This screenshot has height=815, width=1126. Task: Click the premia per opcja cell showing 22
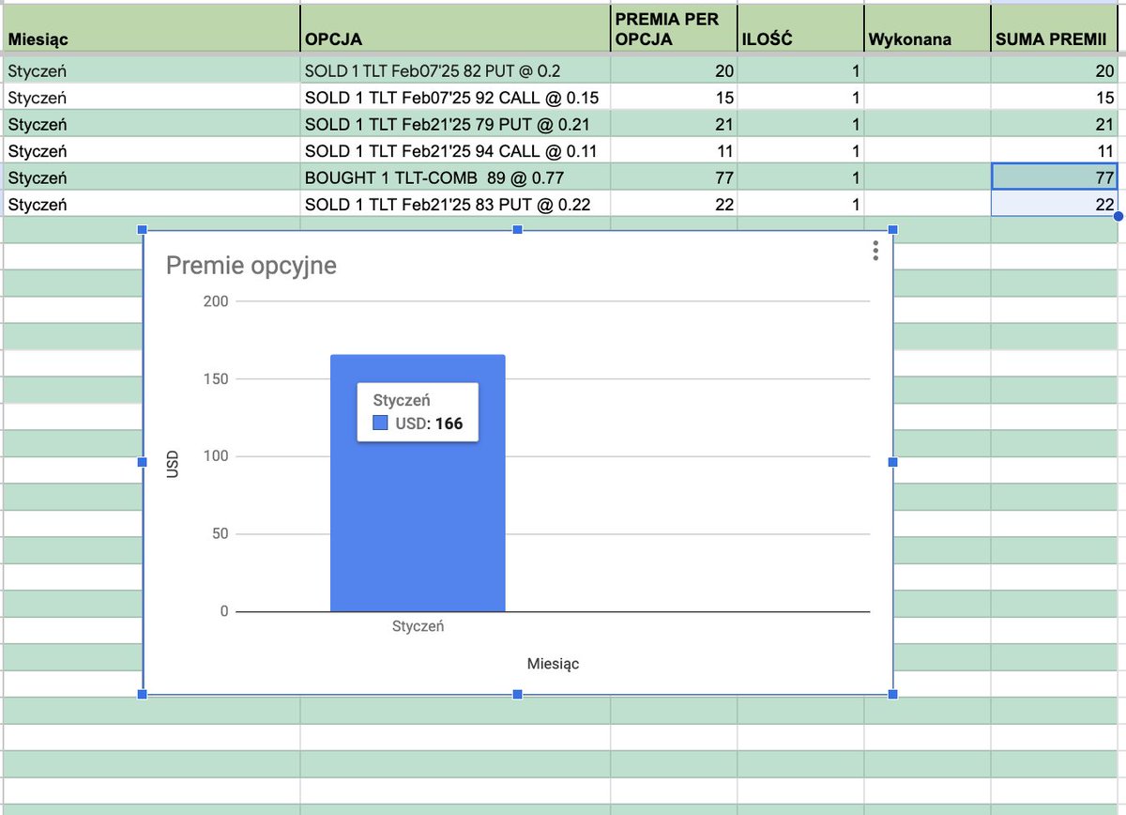point(674,203)
